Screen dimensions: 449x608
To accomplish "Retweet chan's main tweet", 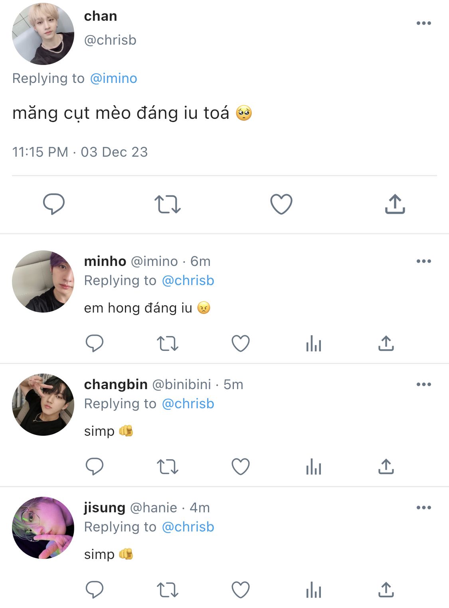I will pos(167,204).
